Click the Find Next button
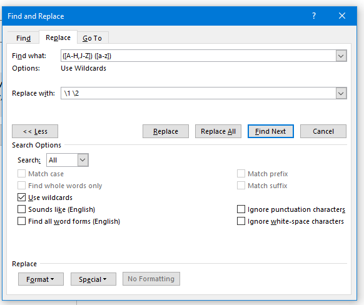364x305 pixels. click(x=271, y=131)
